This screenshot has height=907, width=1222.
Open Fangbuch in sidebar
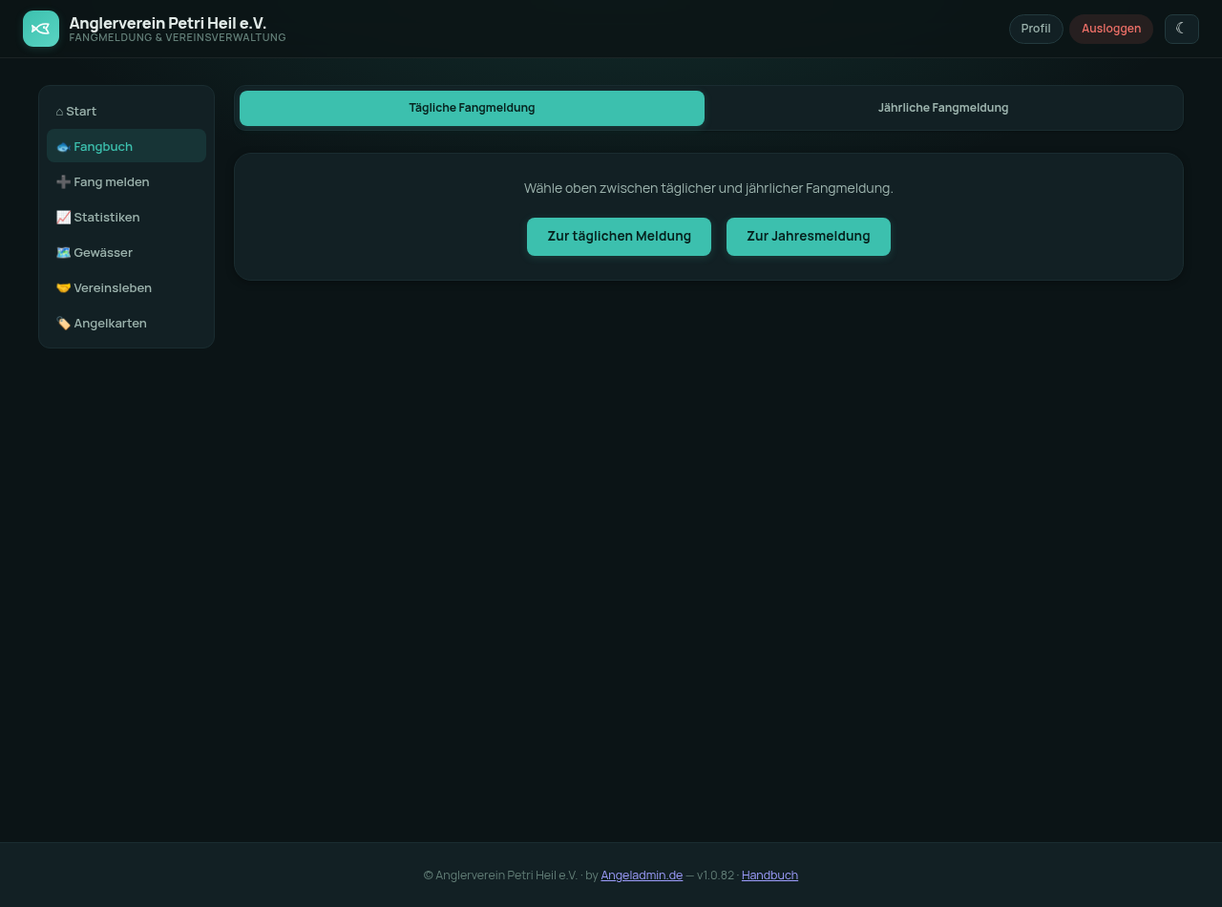[x=126, y=146]
